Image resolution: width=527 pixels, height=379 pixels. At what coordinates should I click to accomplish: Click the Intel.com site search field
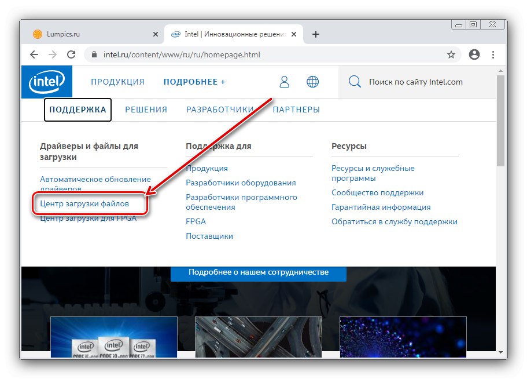tap(416, 82)
